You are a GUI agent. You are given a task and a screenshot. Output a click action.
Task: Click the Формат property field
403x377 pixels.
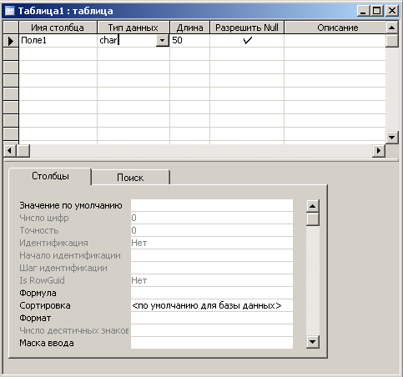(x=212, y=318)
